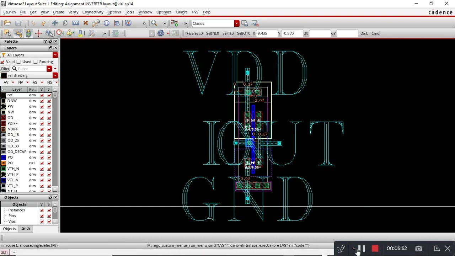Expand toolbar overflow next to Zoom icon
The height and width of the screenshot is (256, 455).
point(165,23)
